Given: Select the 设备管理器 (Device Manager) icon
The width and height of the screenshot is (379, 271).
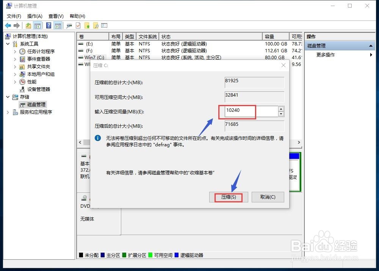Looking at the screenshot, I should point(22,89).
